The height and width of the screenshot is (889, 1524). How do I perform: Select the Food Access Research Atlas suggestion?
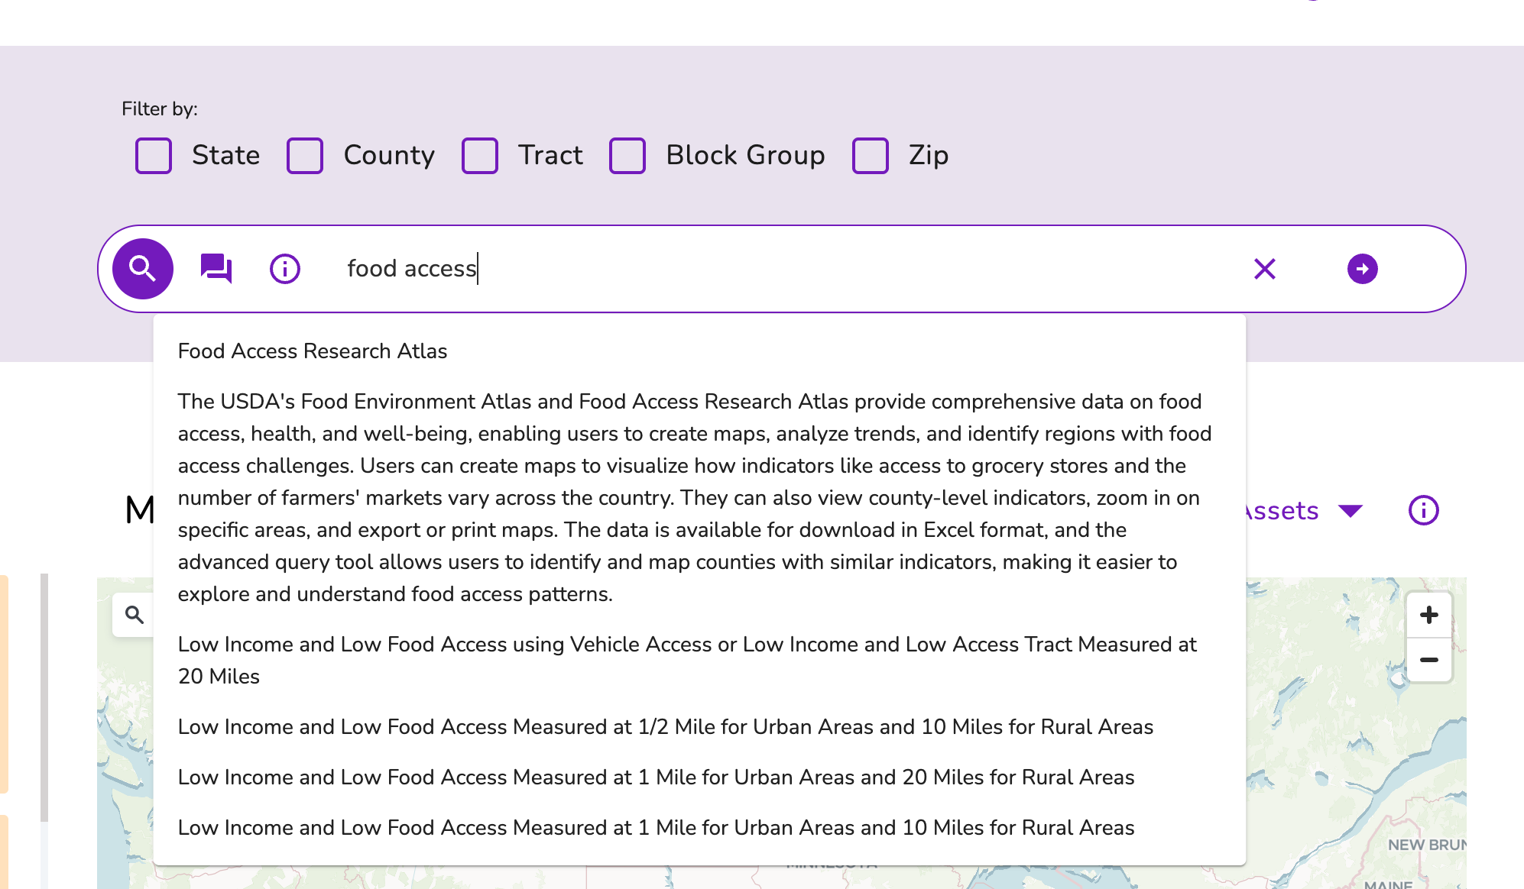(x=313, y=351)
